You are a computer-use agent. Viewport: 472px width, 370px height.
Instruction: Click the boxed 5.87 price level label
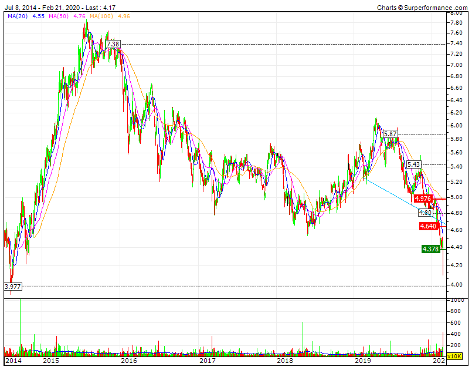point(390,134)
